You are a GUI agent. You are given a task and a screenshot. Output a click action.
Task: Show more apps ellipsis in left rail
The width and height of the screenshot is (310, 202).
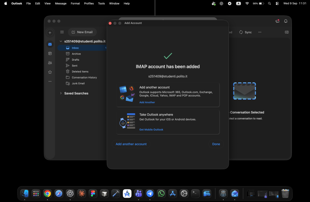[50, 81]
